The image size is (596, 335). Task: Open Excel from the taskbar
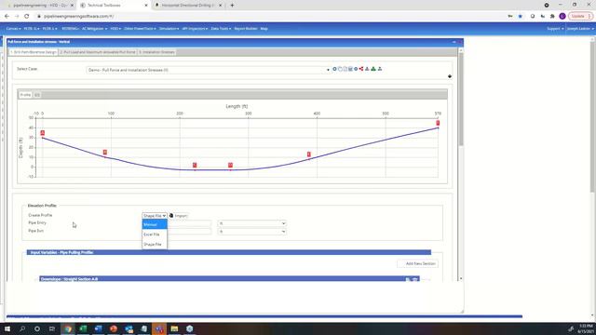[83, 328]
